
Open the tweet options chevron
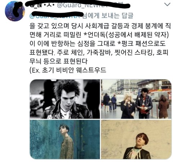[167, 4]
